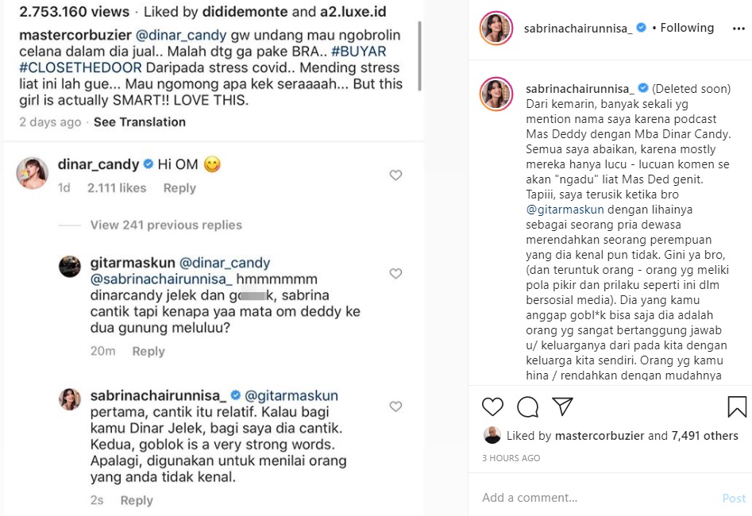Click Following to unfollow sabrinachairunnisa_

[686, 27]
